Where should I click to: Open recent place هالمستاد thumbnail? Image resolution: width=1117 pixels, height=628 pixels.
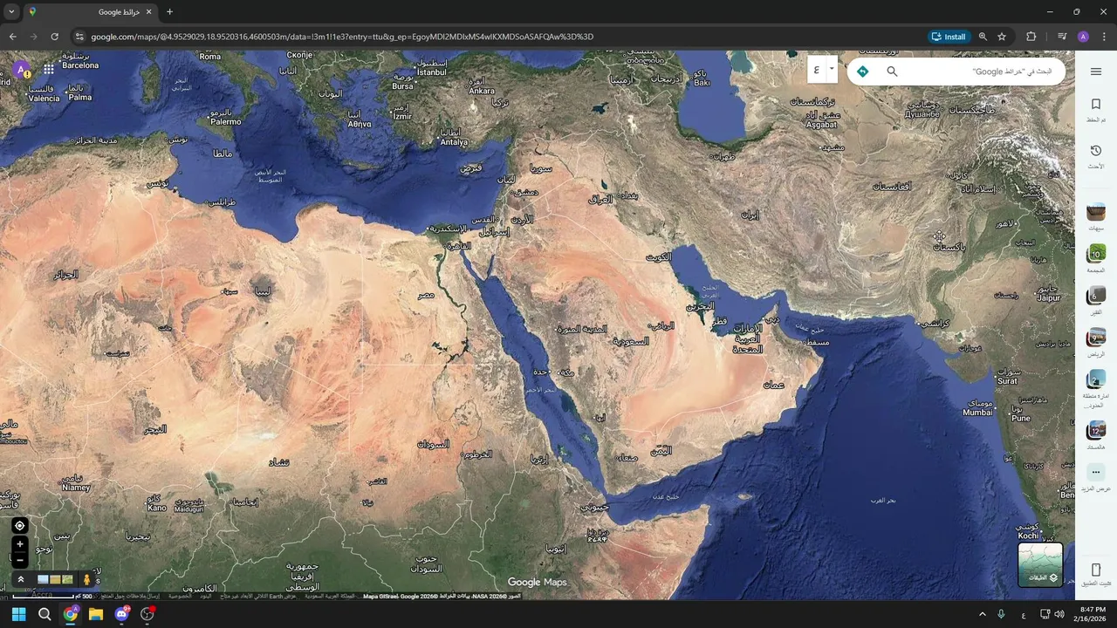1096,431
